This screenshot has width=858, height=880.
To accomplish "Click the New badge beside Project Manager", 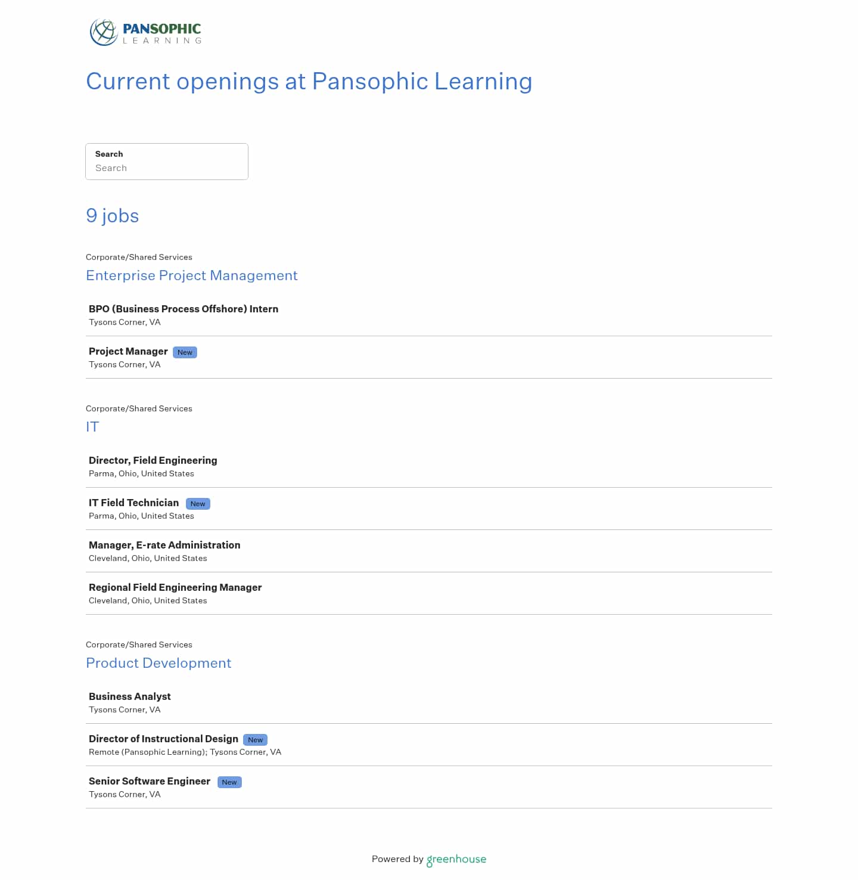I will (185, 352).
